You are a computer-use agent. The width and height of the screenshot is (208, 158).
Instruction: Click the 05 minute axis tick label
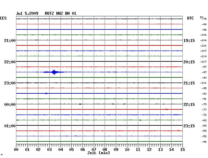[71, 150]
